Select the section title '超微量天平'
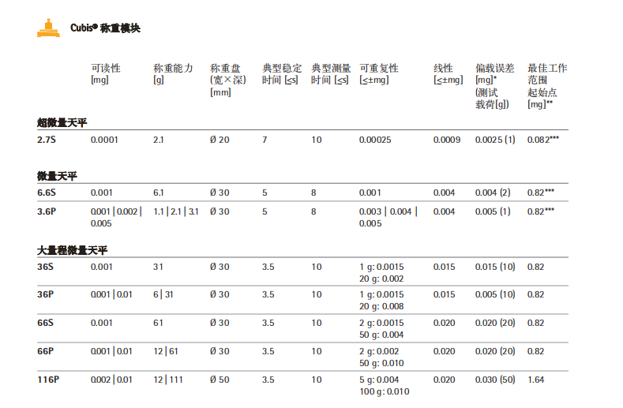This screenshot has width=623, height=408. click(62, 123)
